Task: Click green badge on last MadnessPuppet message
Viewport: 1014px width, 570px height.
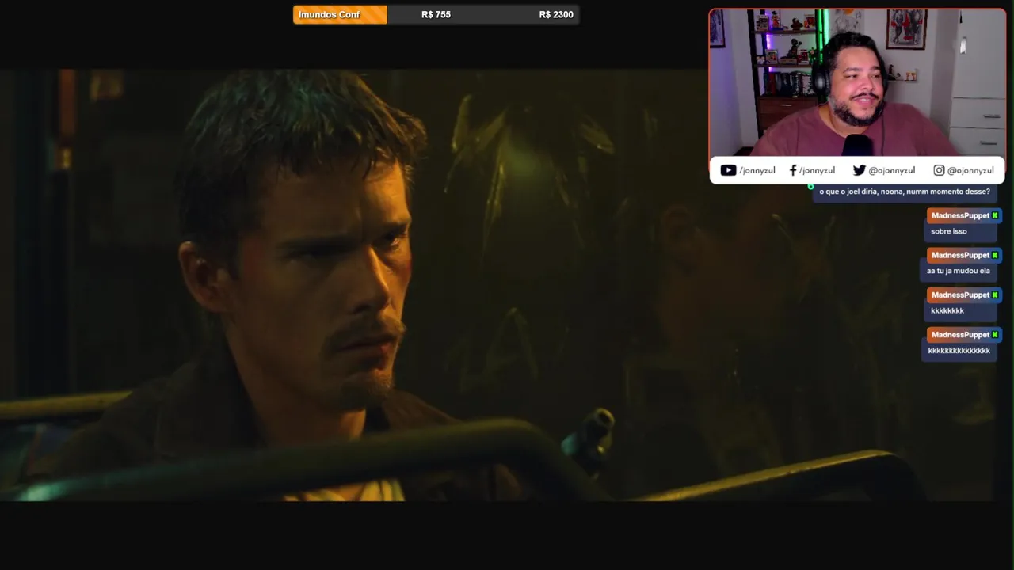Action: click(995, 334)
